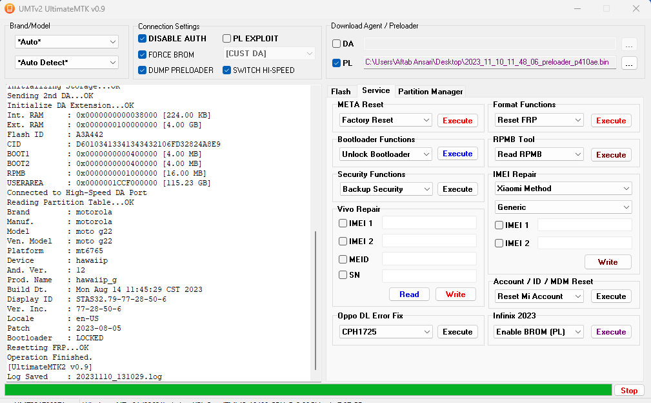This screenshot has width=651, height=403.
Task: Click the log panel vertical scrollbar
Action: 316,301
